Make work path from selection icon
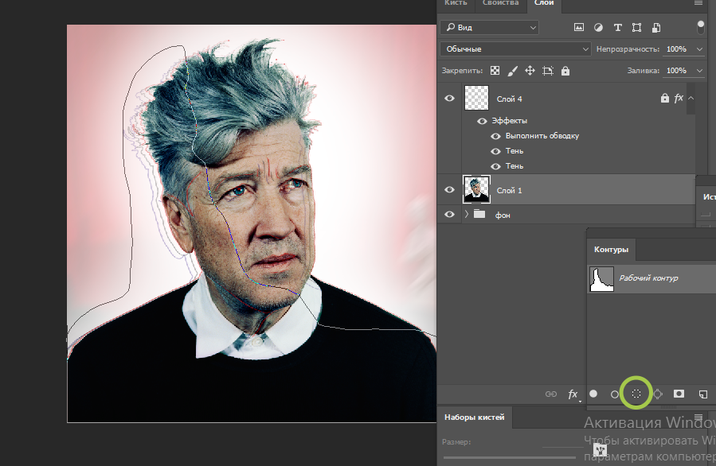 (x=658, y=394)
